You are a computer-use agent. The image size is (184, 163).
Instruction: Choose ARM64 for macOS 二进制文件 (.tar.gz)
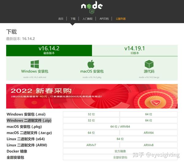[x=148, y=133]
